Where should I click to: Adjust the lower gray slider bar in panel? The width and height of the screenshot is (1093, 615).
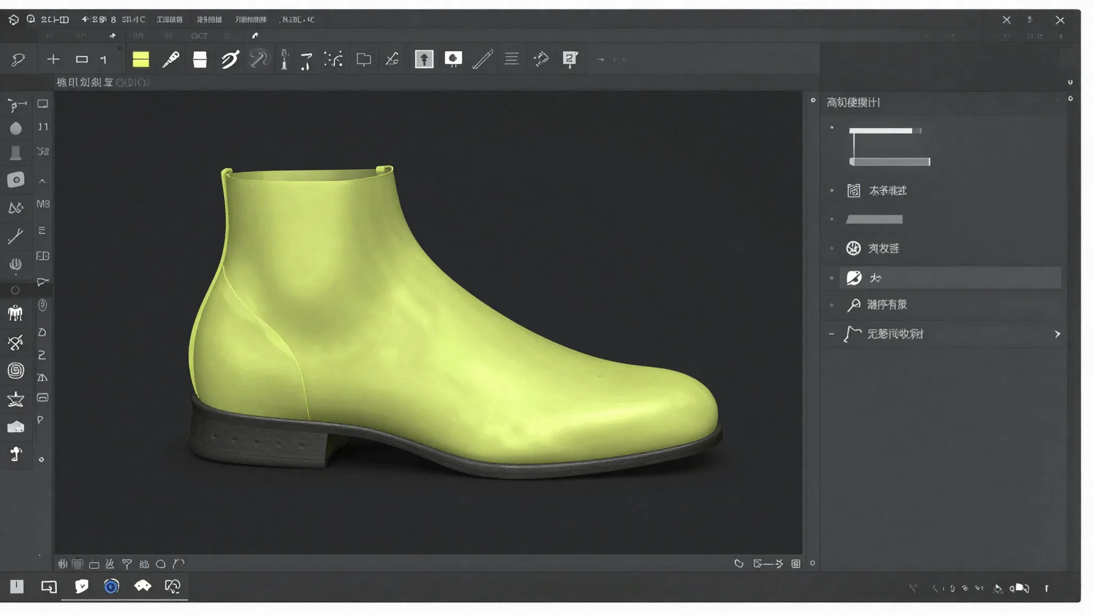[x=890, y=162]
